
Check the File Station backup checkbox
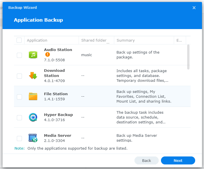click(x=19, y=97)
